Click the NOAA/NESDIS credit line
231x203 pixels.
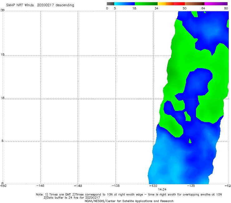coord(129,201)
